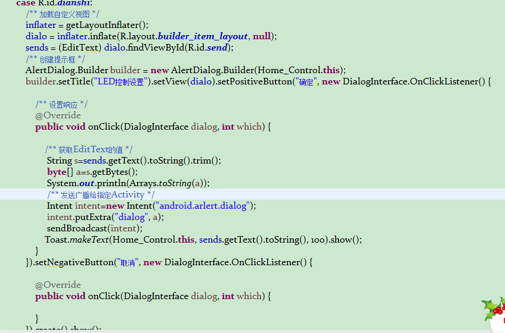Viewport: 505px width, 333px height.
Task: Click the "确定" button text string
Action: pos(306,81)
